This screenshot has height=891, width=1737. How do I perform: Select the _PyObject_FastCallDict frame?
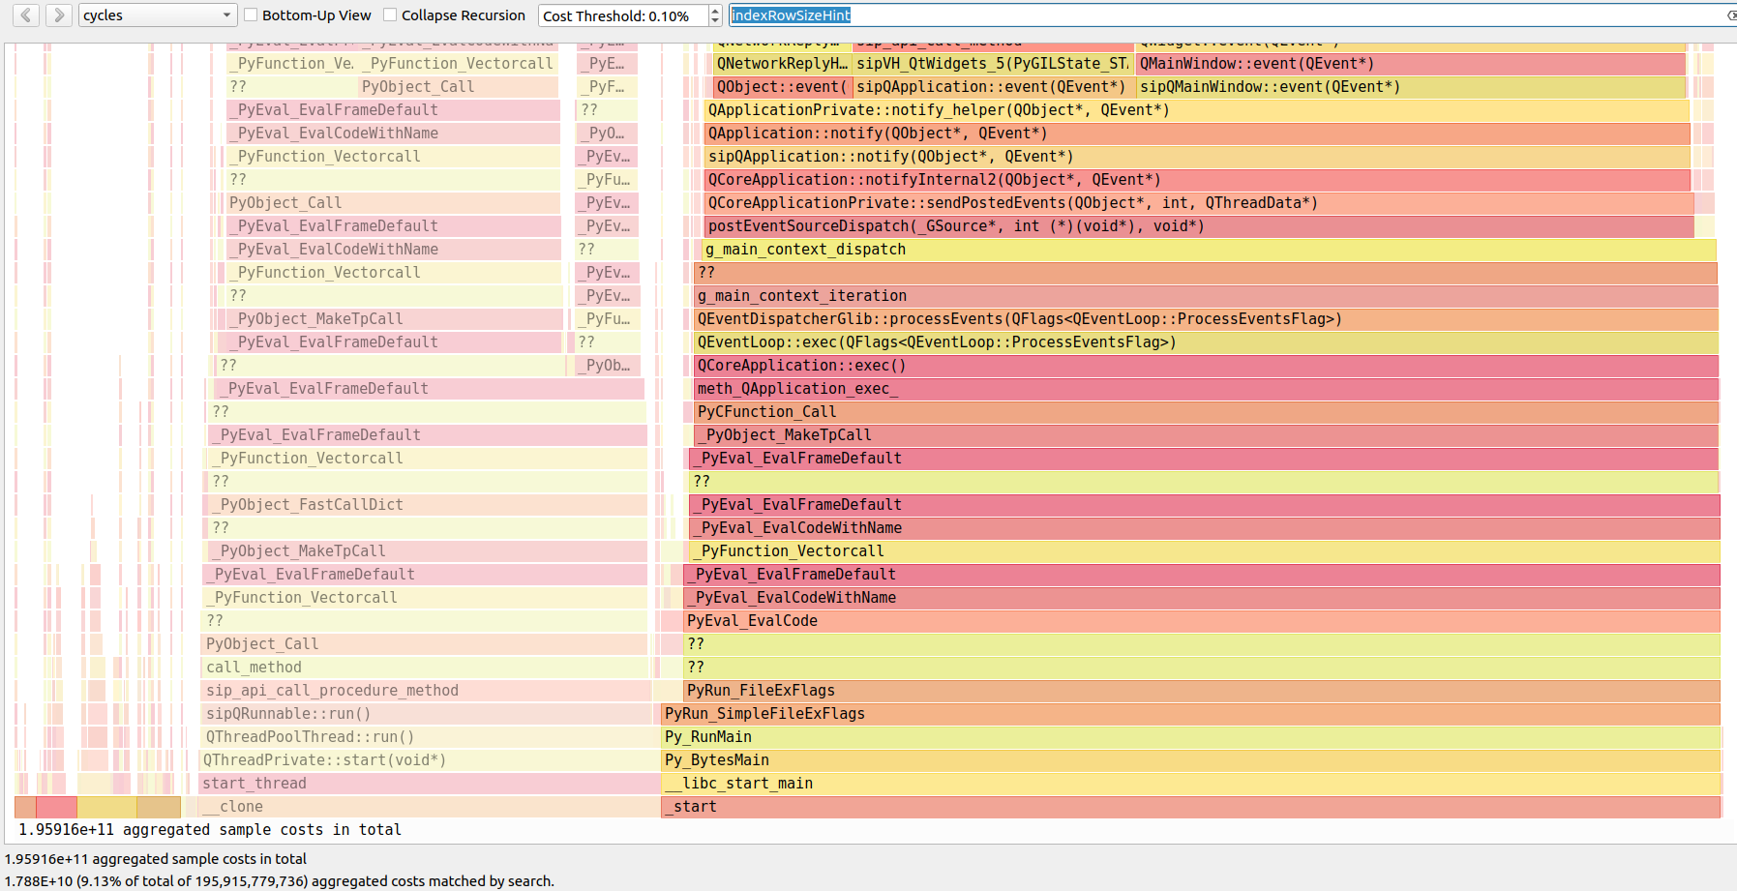tap(428, 505)
